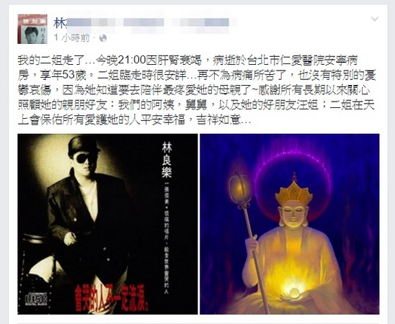Expand the truncated text after 吉祥如意
The width and height of the screenshot is (395, 324).
[246, 120]
